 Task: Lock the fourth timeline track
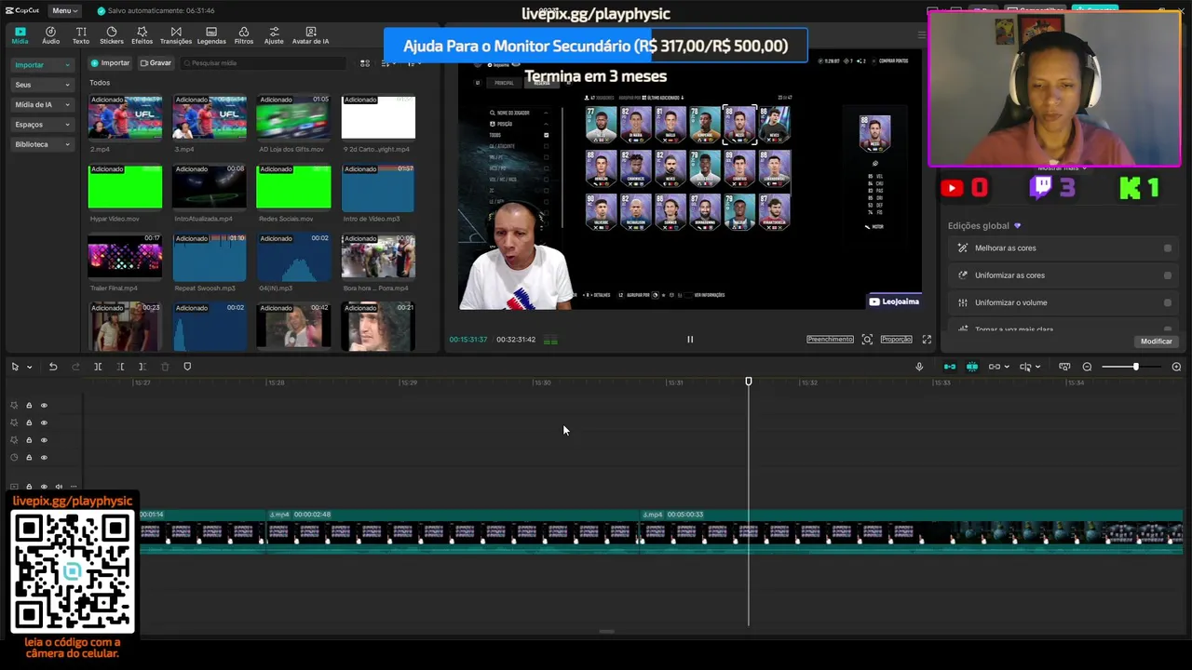(x=29, y=458)
